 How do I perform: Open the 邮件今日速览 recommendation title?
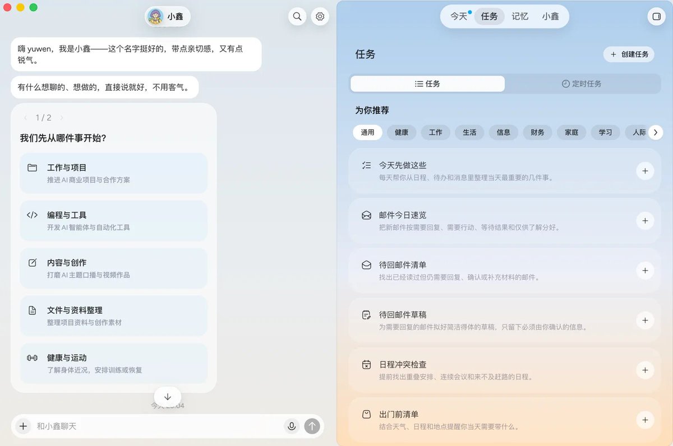[x=403, y=215]
